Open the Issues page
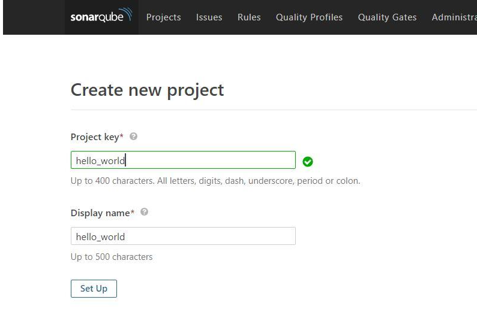The height and width of the screenshot is (315, 477). (209, 17)
